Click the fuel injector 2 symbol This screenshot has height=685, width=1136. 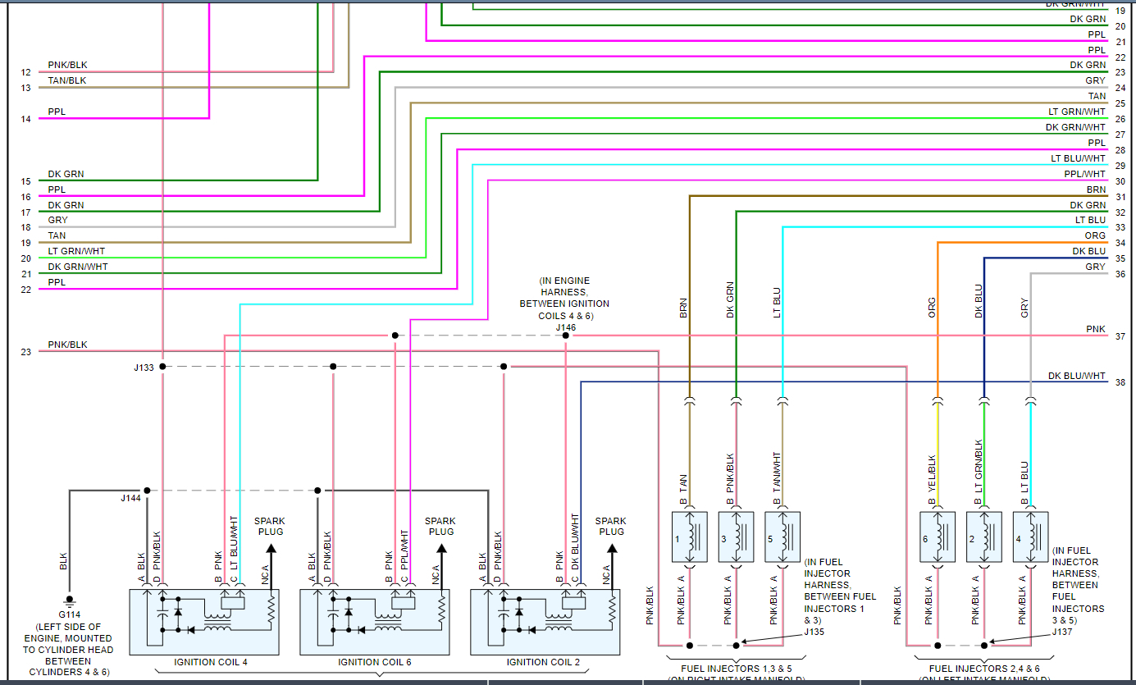(x=983, y=537)
